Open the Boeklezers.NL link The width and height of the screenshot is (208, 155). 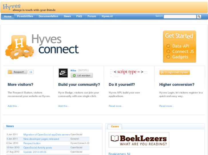point(119,154)
